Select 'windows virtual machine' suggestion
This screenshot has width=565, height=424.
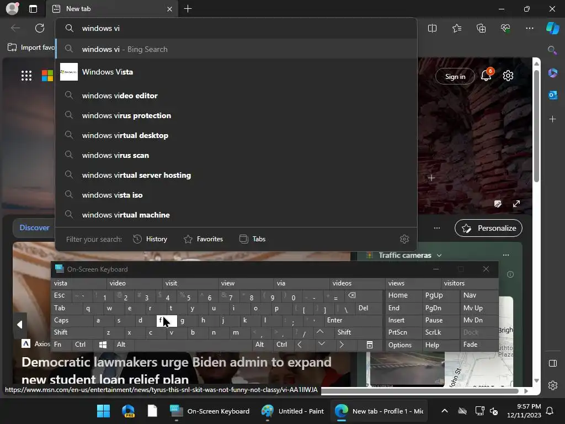click(x=236, y=215)
